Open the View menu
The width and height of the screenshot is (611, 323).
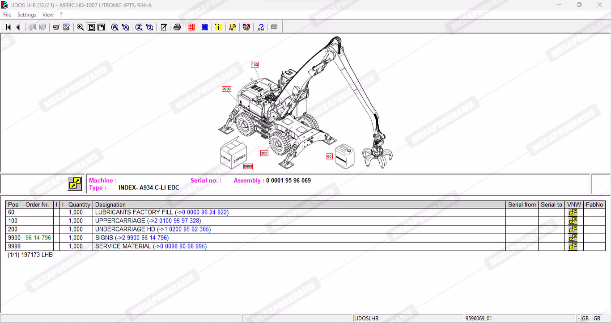pyautogui.click(x=48, y=15)
